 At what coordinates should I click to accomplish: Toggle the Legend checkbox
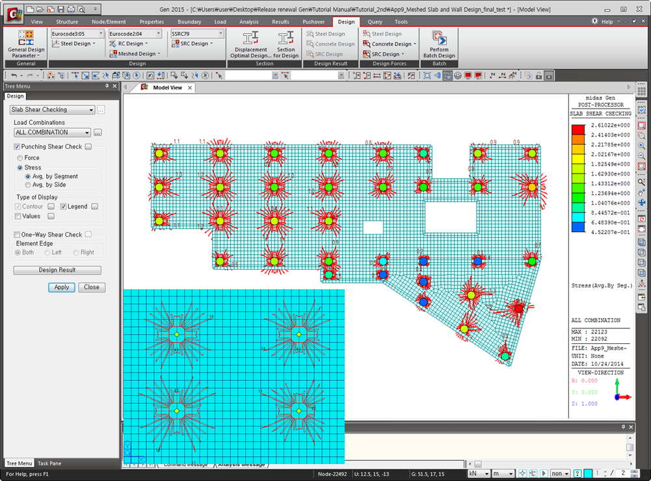(x=64, y=207)
